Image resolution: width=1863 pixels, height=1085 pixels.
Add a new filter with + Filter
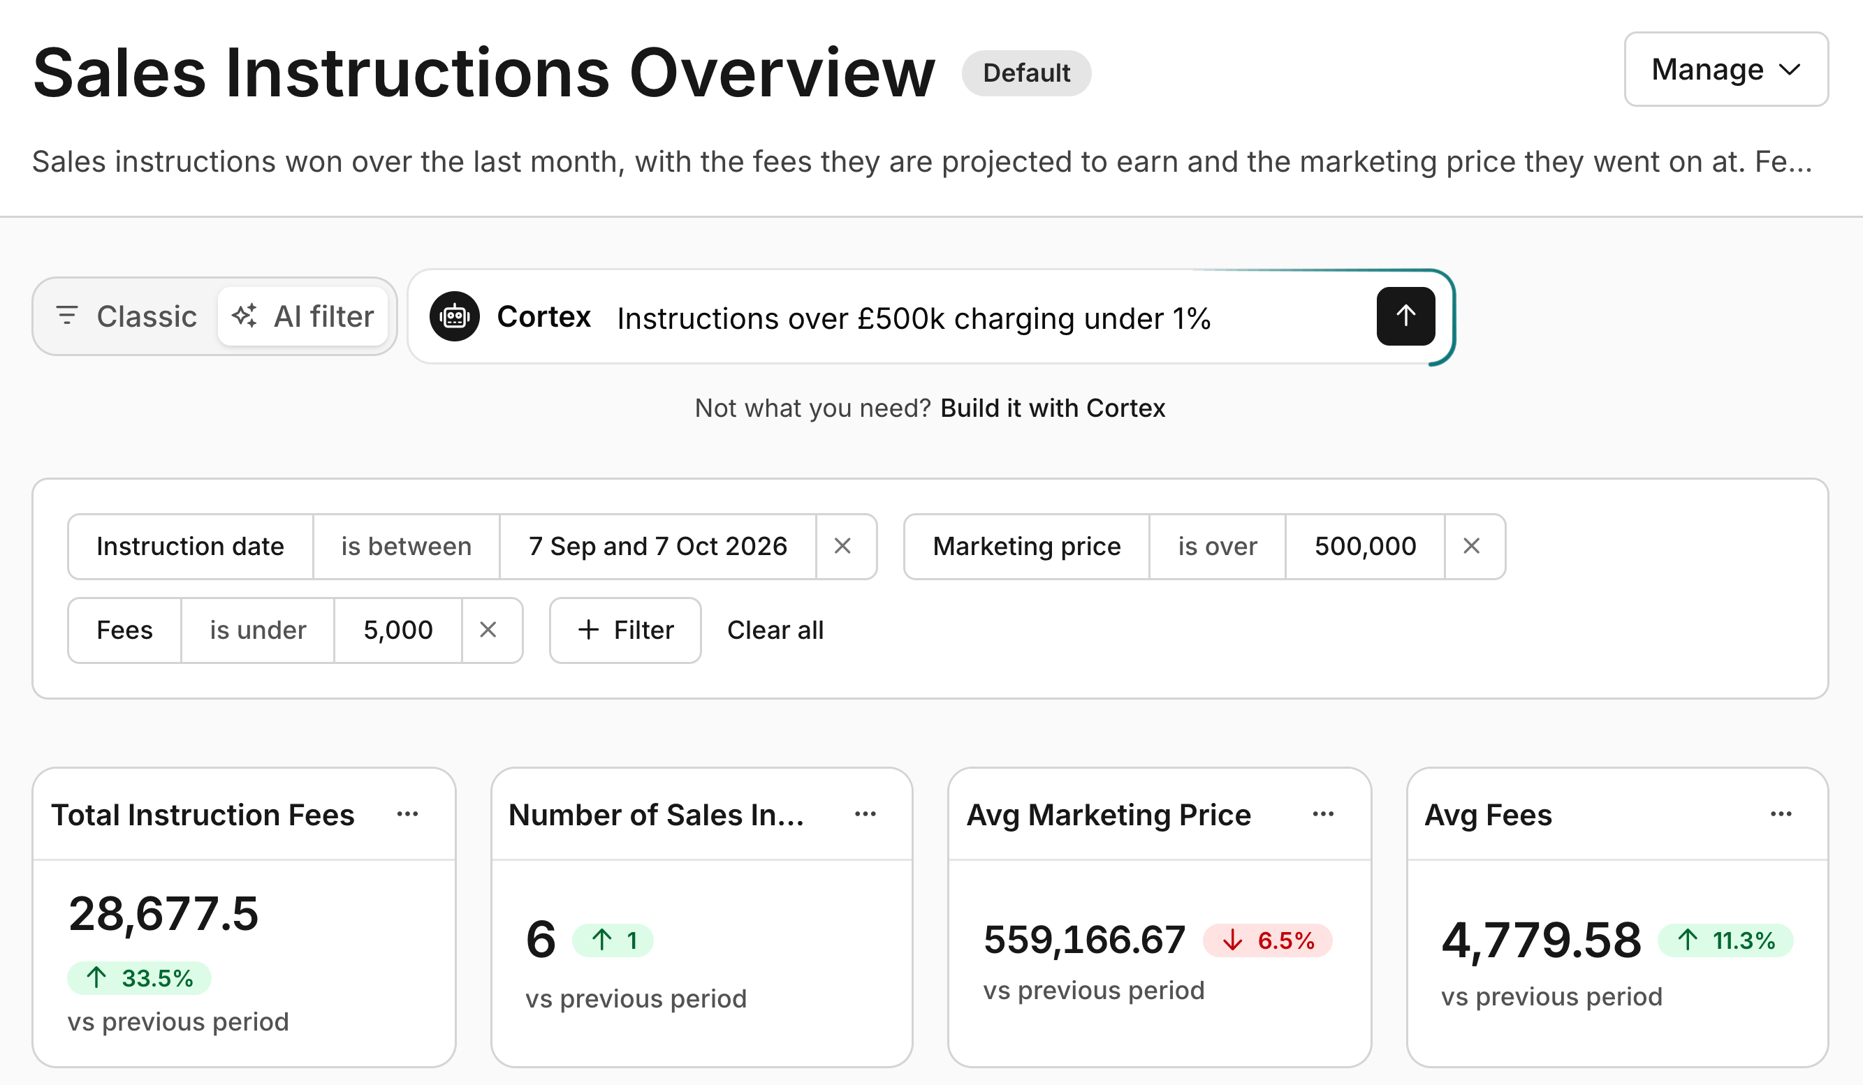(625, 630)
